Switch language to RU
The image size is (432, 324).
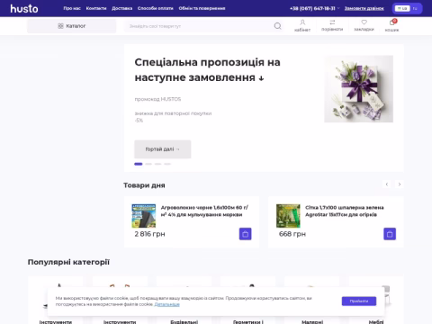pyautogui.click(x=415, y=8)
